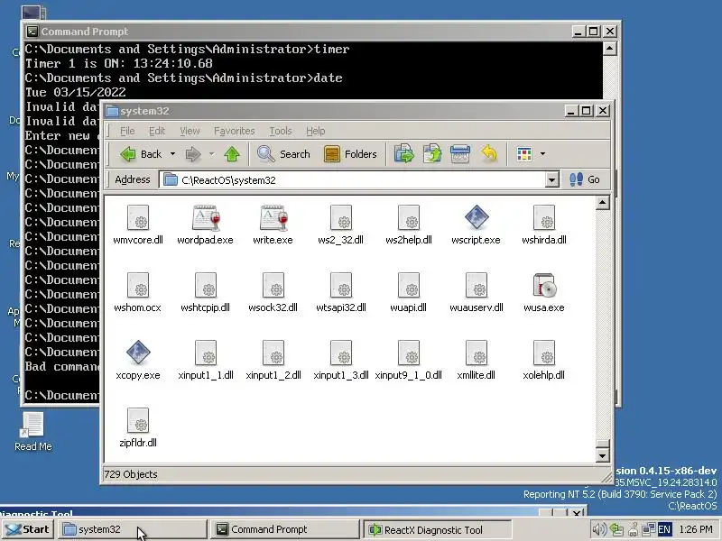Click the Forward arrow toolbar button
722x541 pixels.
[193, 154]
